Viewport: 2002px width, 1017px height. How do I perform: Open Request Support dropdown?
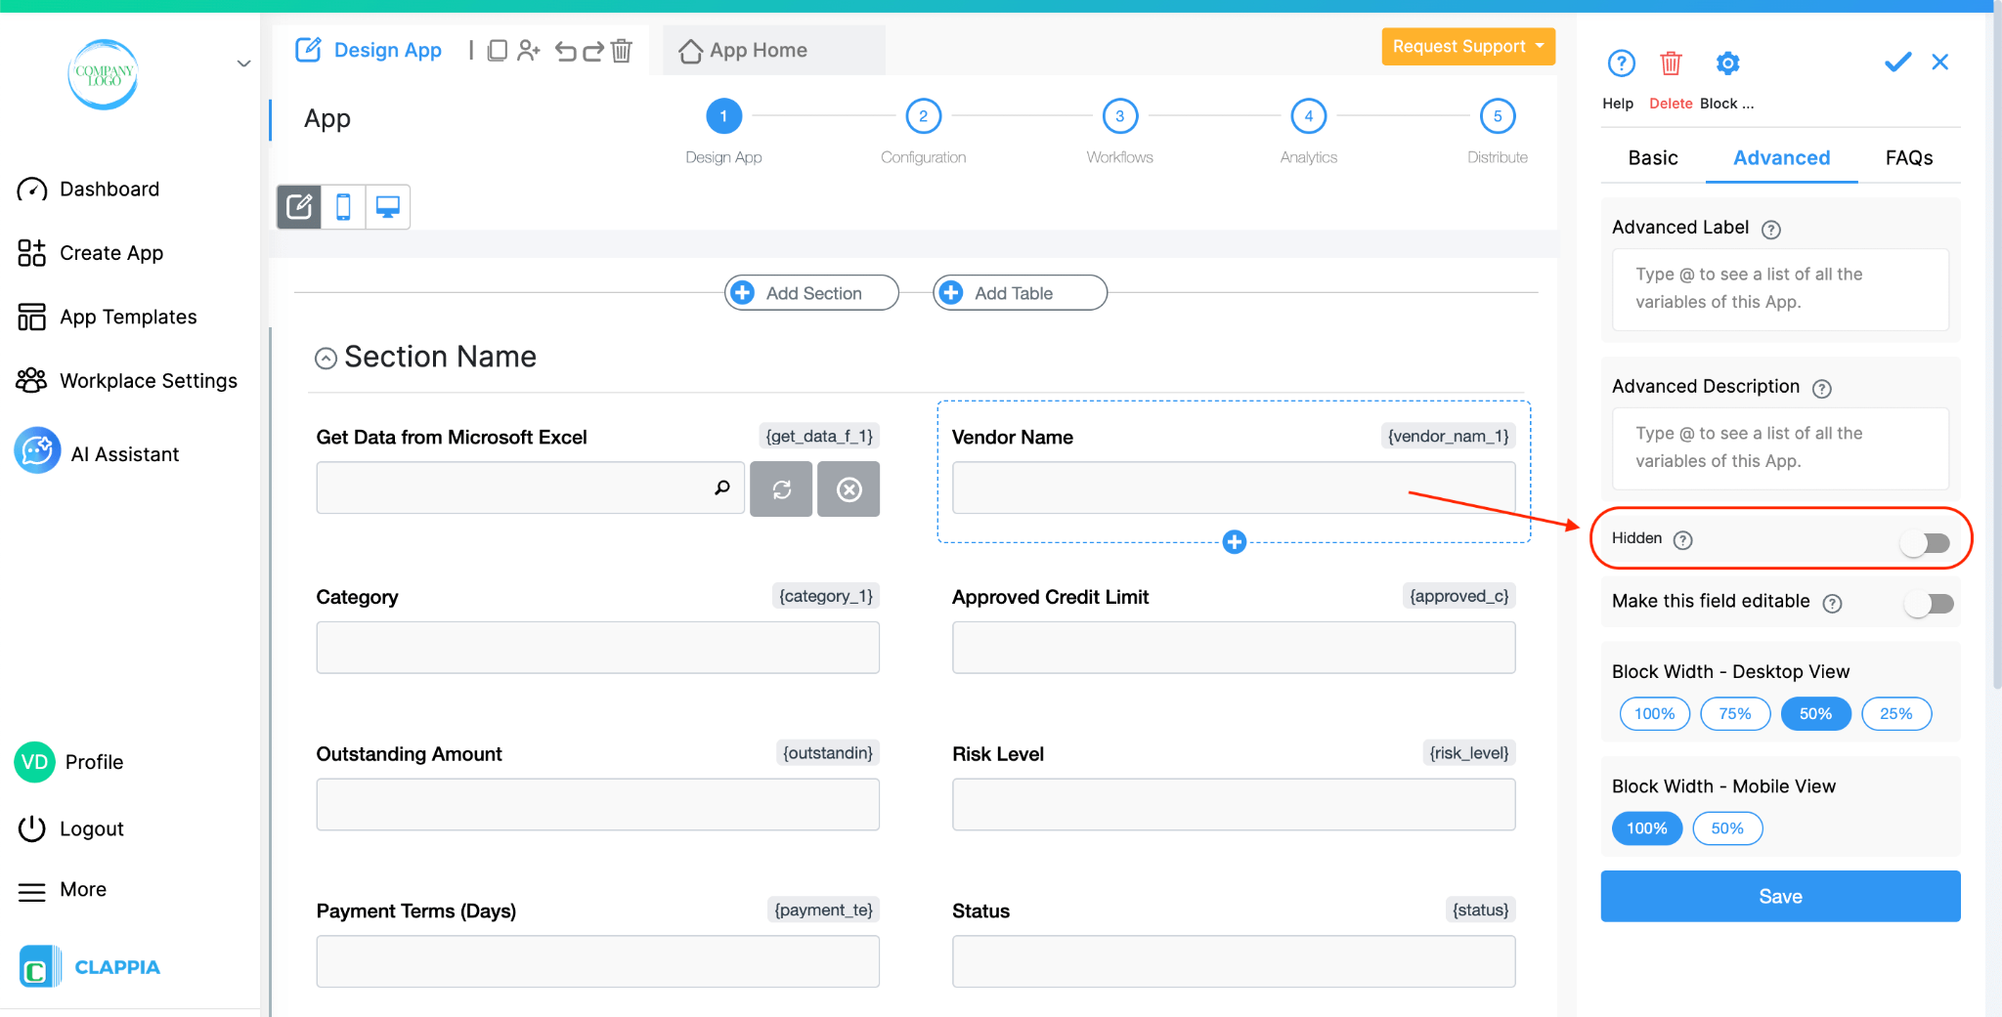1467,46
